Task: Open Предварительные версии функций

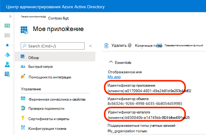Action: tap(184, 45)
